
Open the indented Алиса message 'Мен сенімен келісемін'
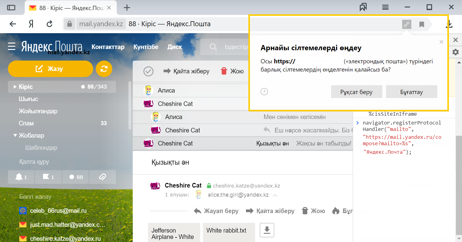coord(243,117)
